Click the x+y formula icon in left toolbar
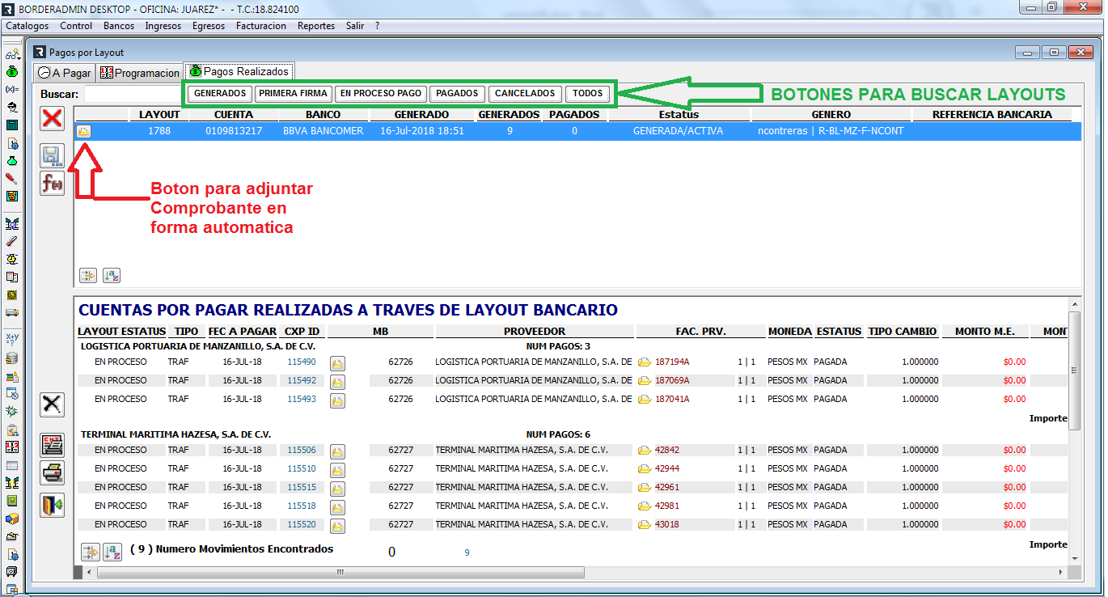 point(12,339)
